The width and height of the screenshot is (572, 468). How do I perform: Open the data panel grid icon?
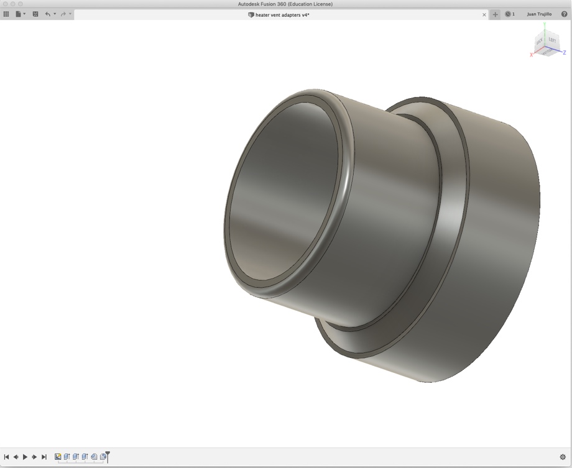6,14
